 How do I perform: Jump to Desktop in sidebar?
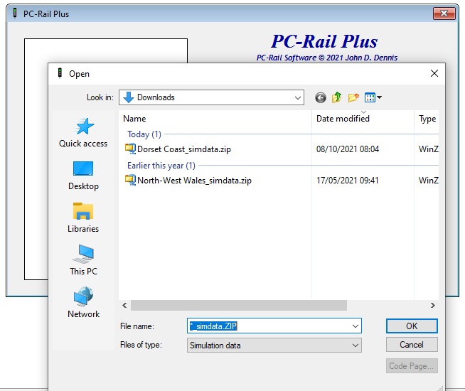(83, 176)
